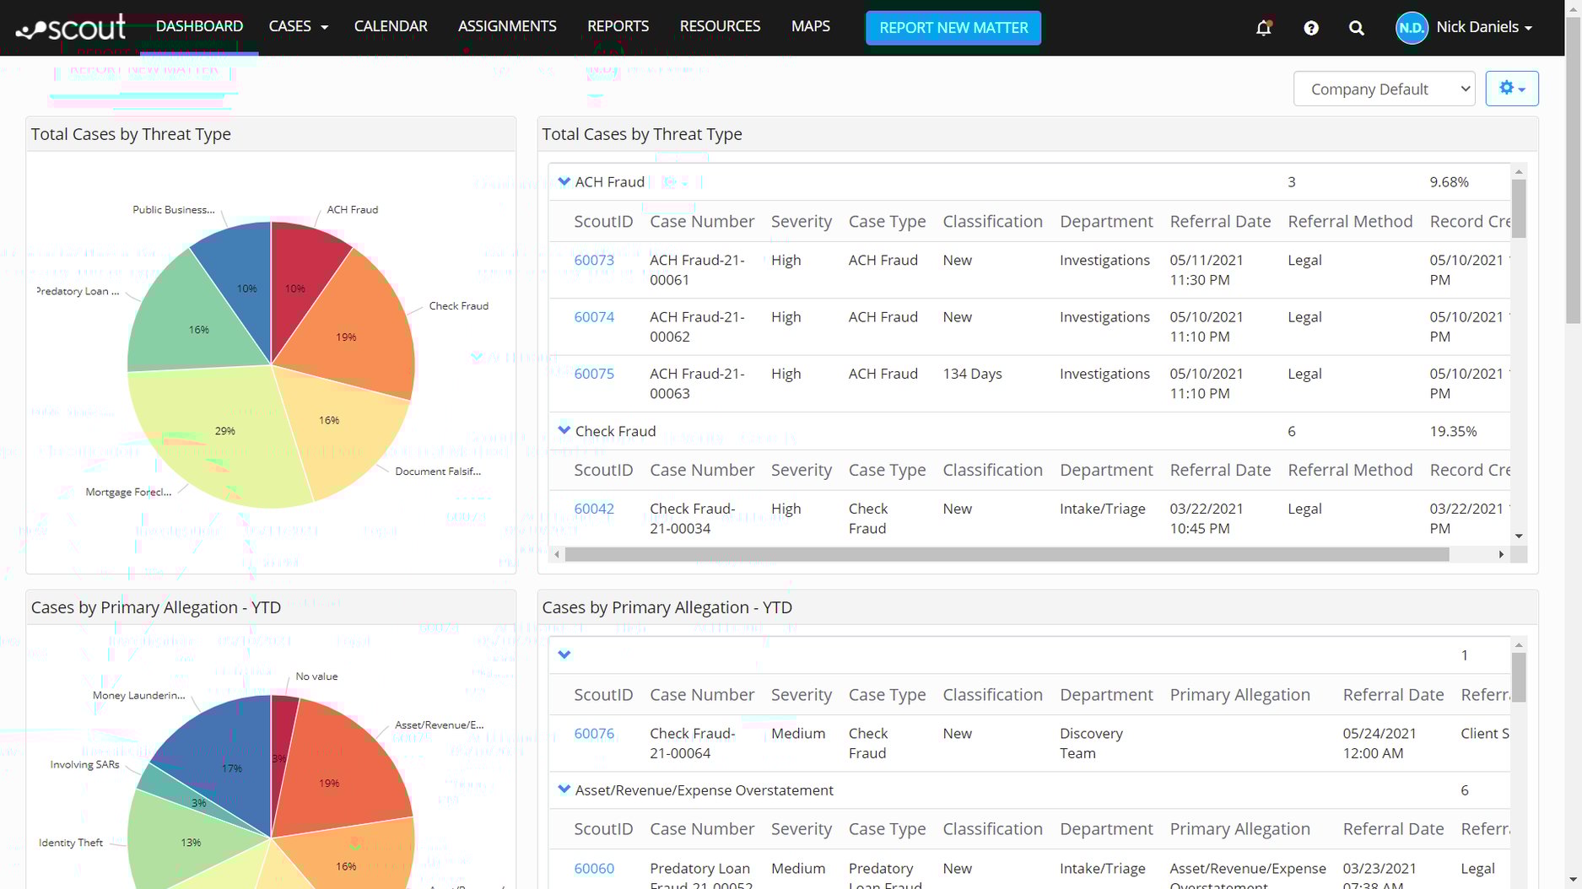Image resolution: width=1582 pixels, height=889 pixels.
Task: Click the help question mark icon
Action: (1310, 27)
